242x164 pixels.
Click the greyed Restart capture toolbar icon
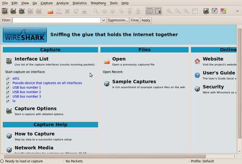(39, 11)
